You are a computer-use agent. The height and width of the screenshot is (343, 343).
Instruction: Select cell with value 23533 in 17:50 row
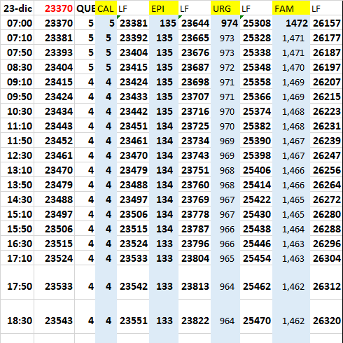coord(55,282)
